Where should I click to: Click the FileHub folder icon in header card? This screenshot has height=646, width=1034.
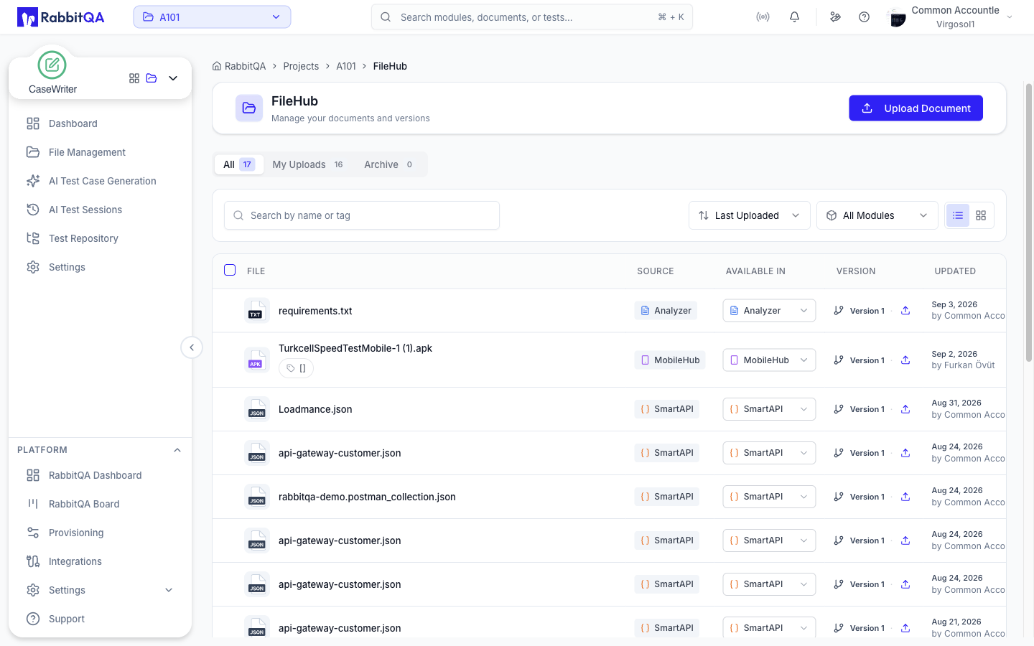point(249,108)
